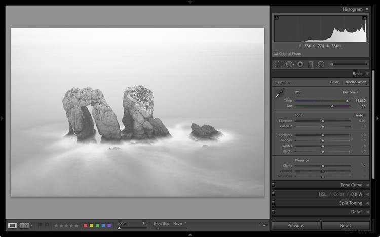Activate the Red Eye Correction tool
The height and width of the screenshot is (237, 380).
300,64
